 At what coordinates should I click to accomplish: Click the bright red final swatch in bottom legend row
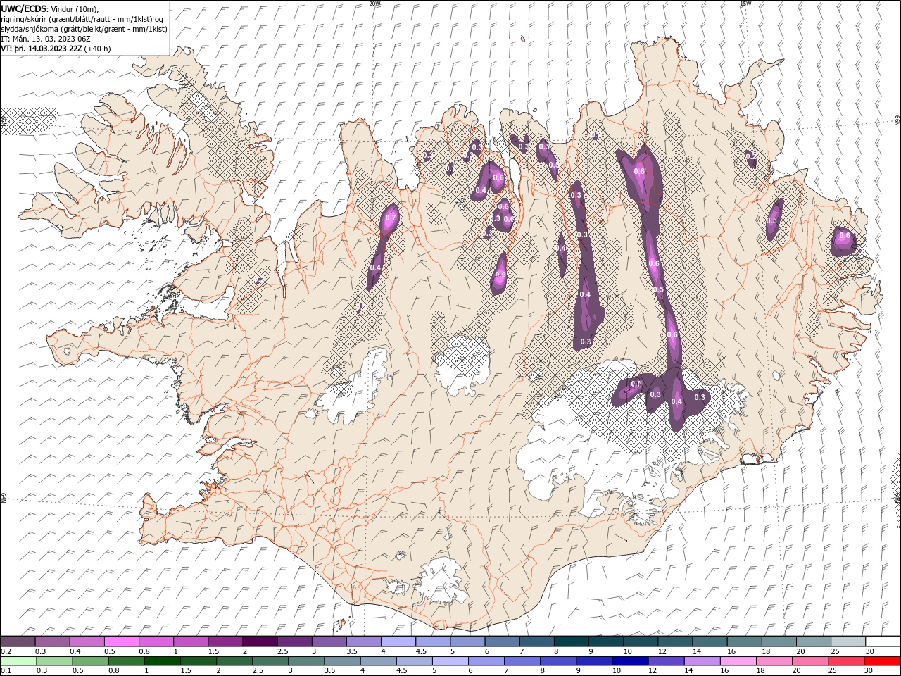pos(882,661)
